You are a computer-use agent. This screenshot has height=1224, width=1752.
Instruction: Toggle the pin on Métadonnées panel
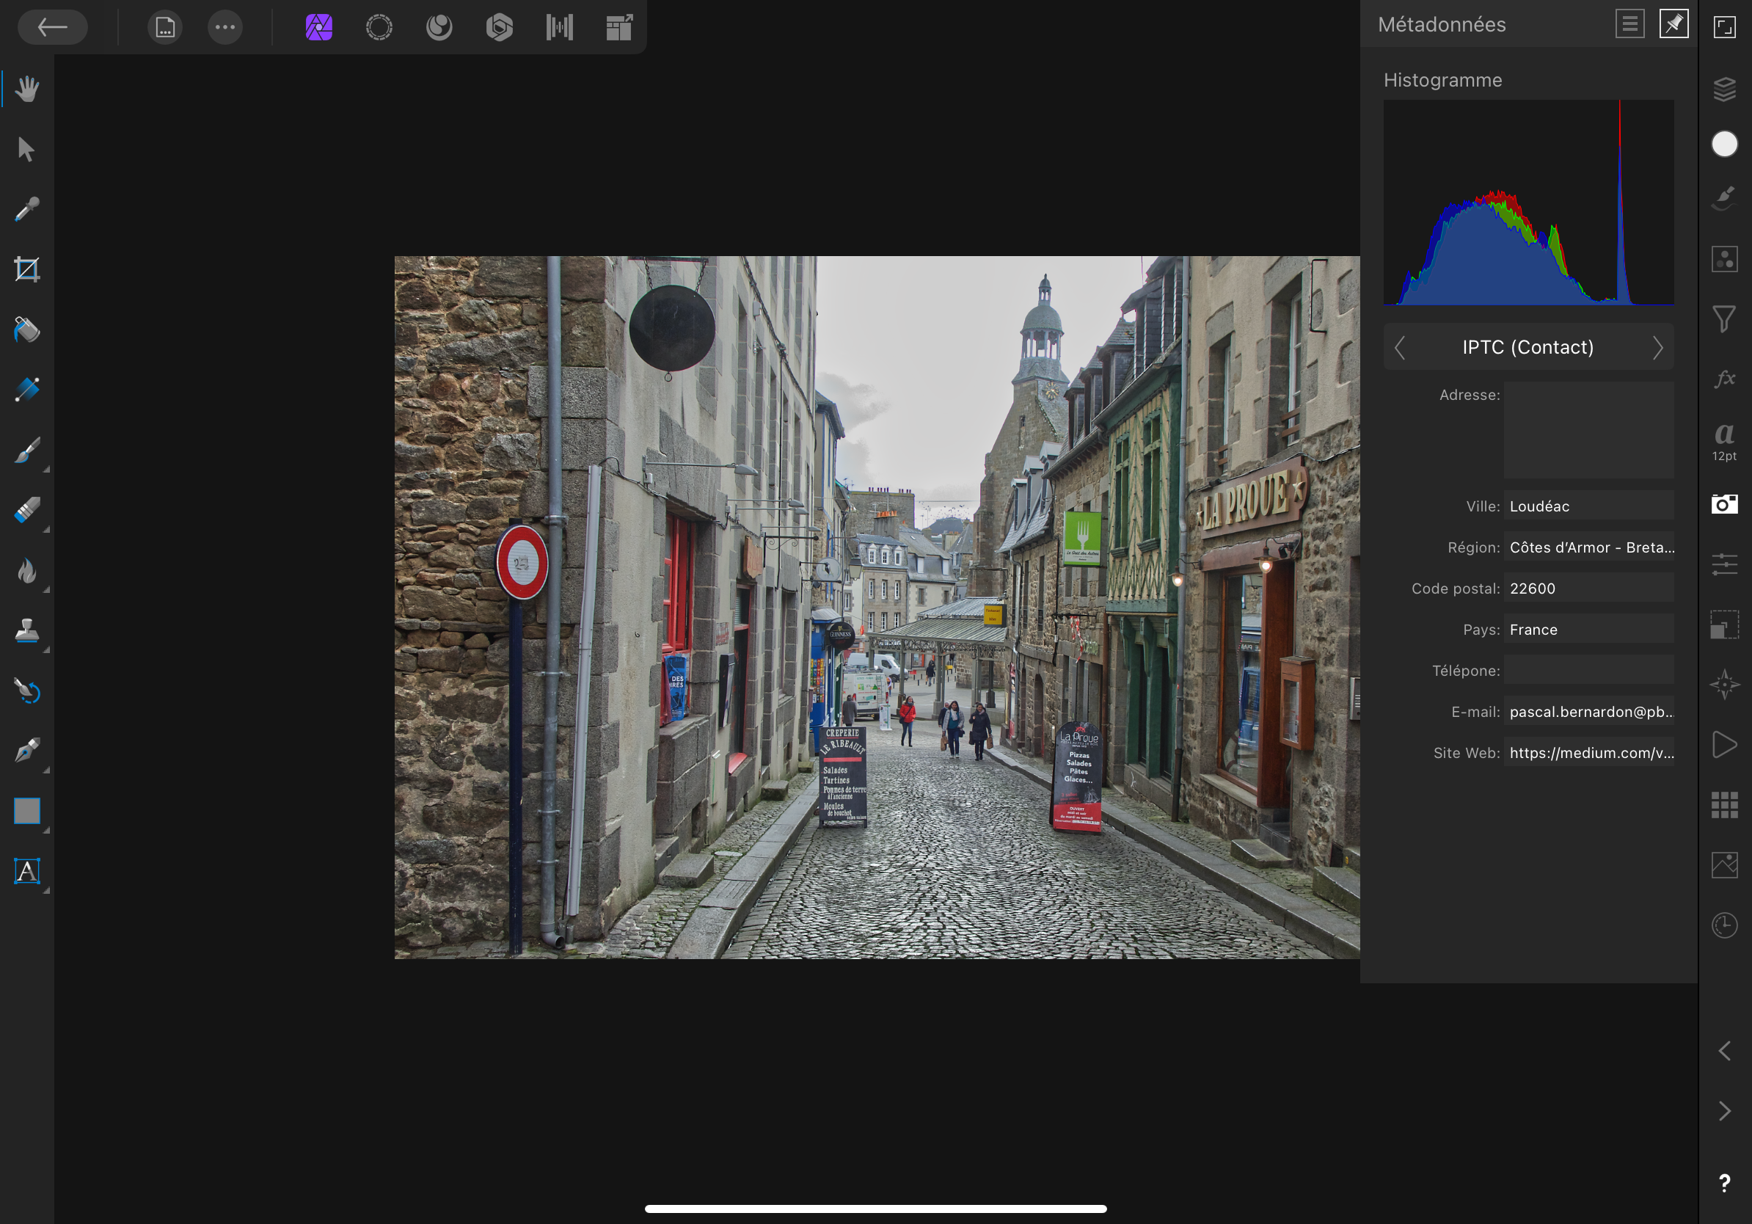point(1673,24)
